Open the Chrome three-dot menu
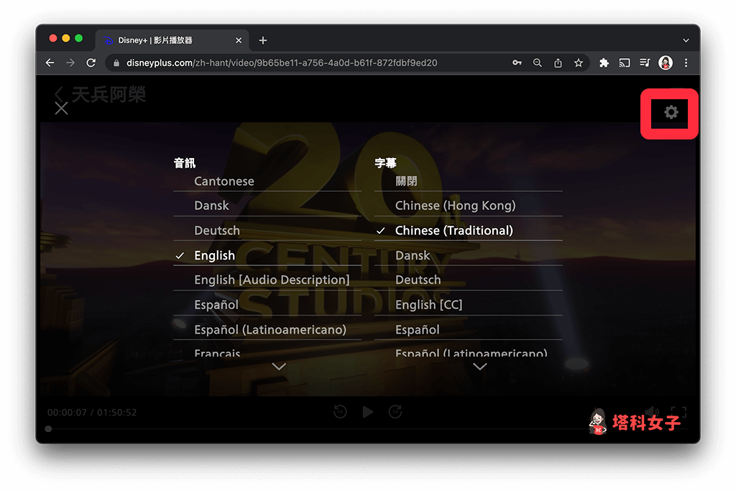 point(686,63)
